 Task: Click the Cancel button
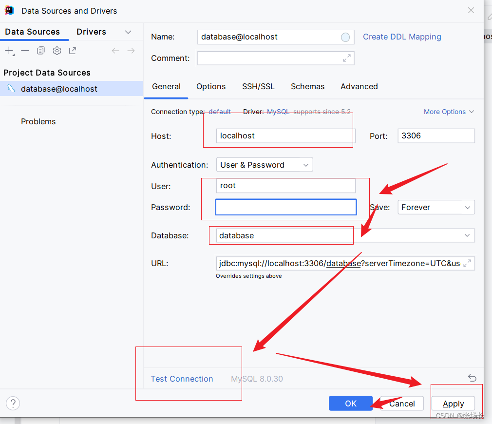point(402,403)
